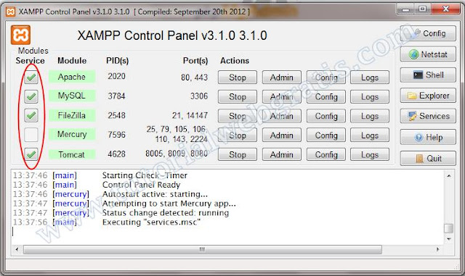Open the Services icon button
The image size is (465, 276).
click(x=428, y=116)
